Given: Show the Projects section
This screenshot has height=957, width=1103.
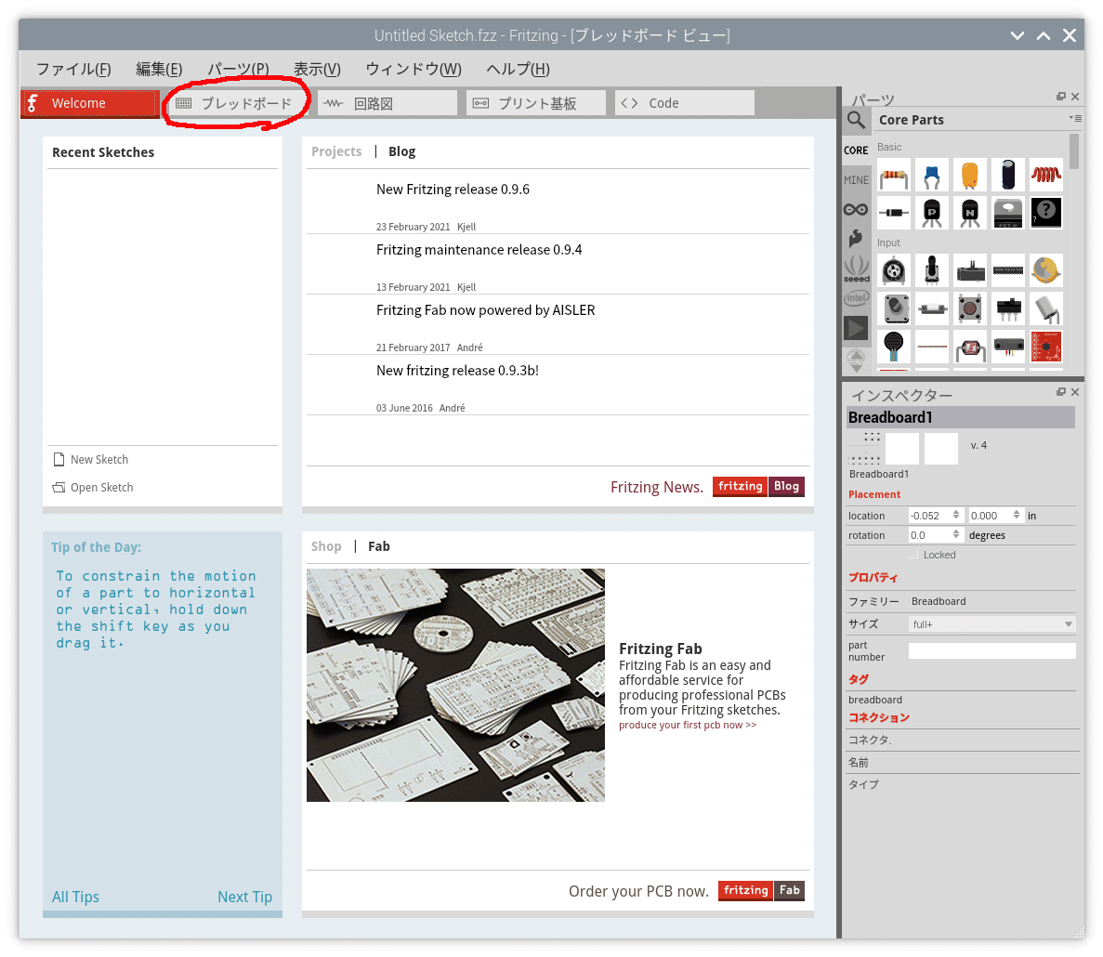Looking at the screenshot, I should (336, 151).
